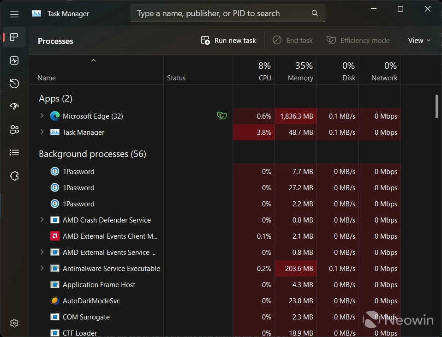Select the 1Password row using 2.2 MB
Screen dimensions: 442x337
pyautogui.click(x=215, y=204)
